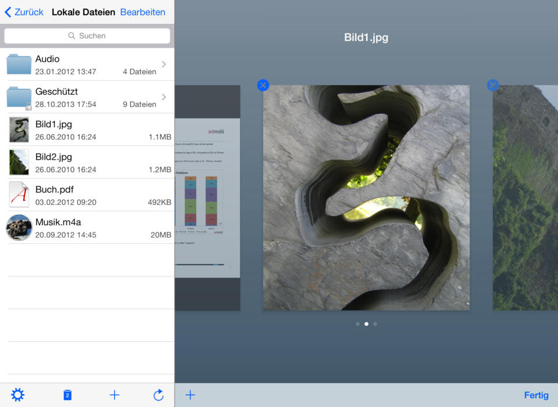Tap the plus icon in the preview toolbar
558x407 pixels.
[190, 395]
